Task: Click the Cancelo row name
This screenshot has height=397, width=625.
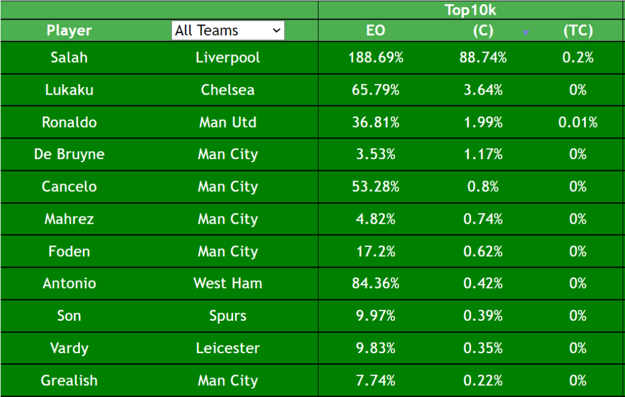Action: tap(69, 187)
